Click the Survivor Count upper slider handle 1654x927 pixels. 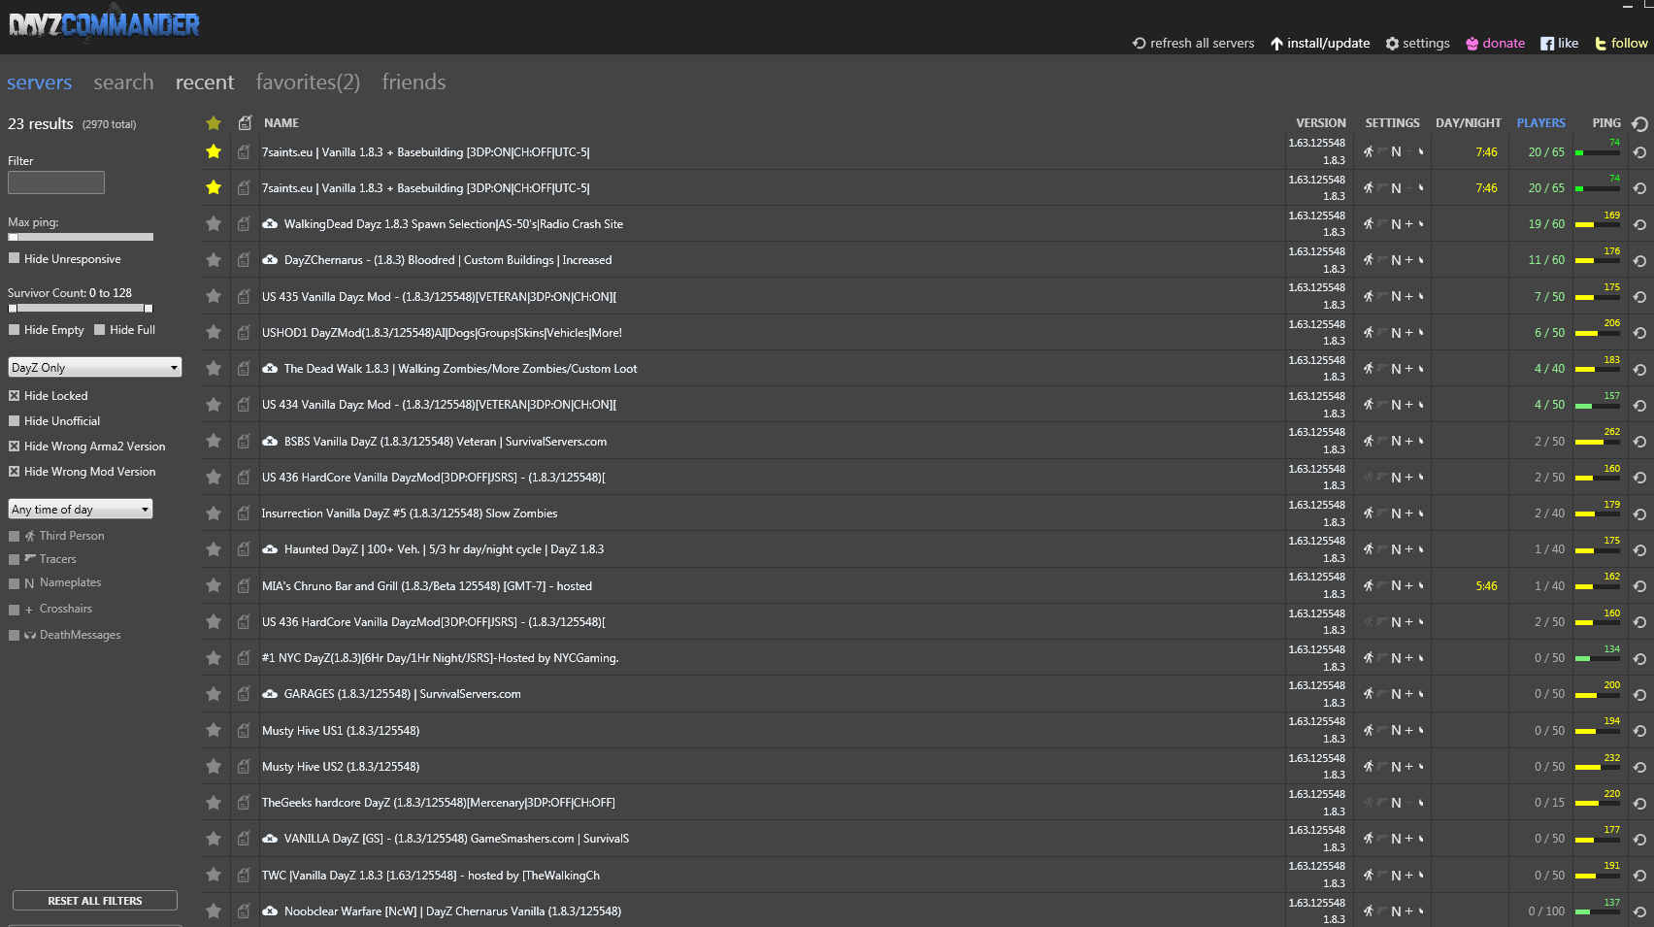(x=149, y=308)
